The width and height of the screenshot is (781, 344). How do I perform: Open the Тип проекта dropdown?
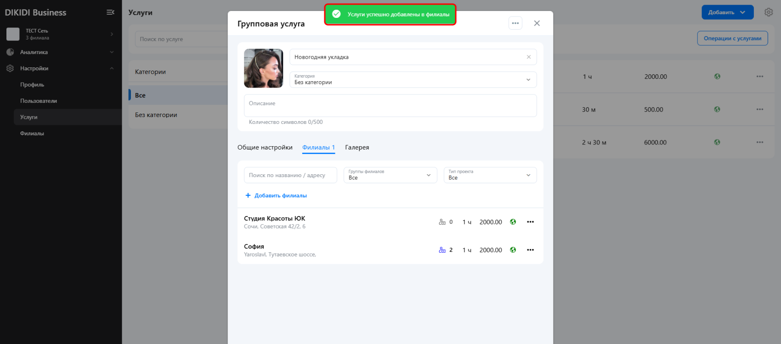coord(490,175)
